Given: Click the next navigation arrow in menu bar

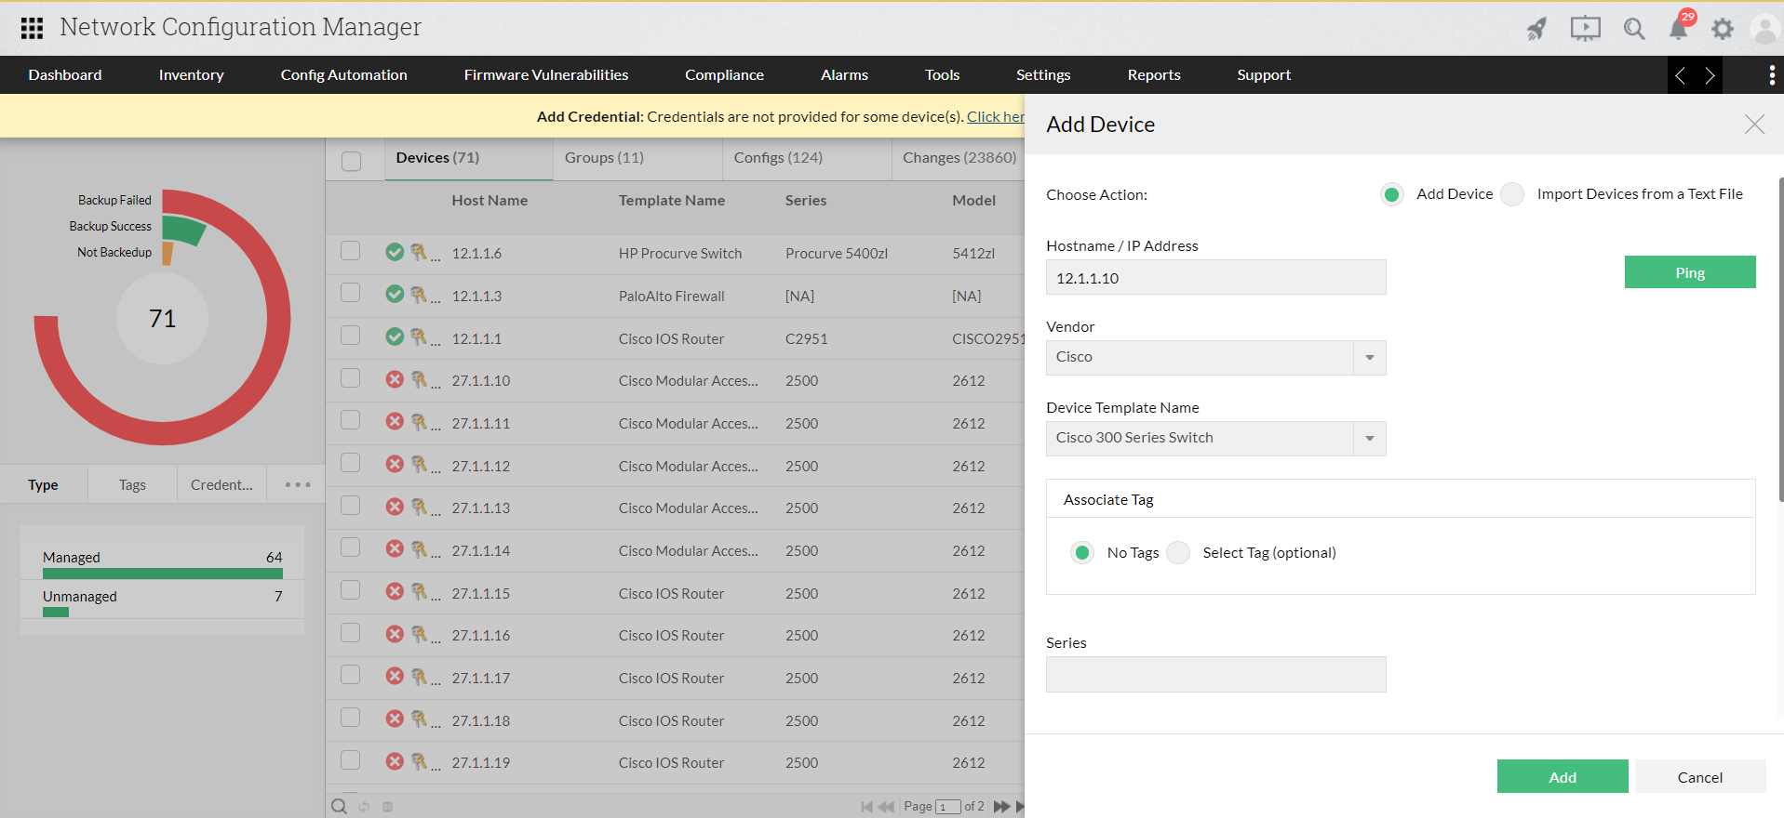Looking at the screenshot, I should pos(1710,75).
